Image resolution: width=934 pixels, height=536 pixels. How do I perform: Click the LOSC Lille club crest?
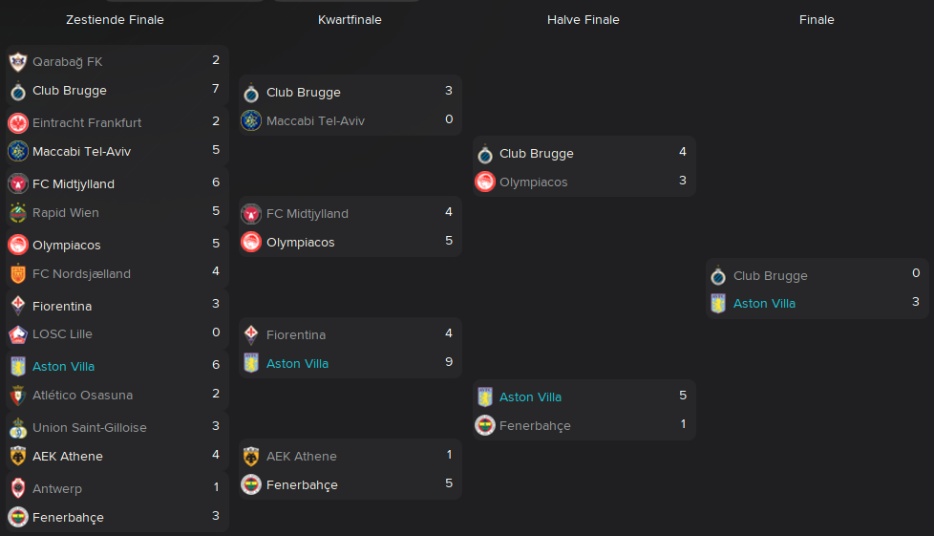point(18,334)
